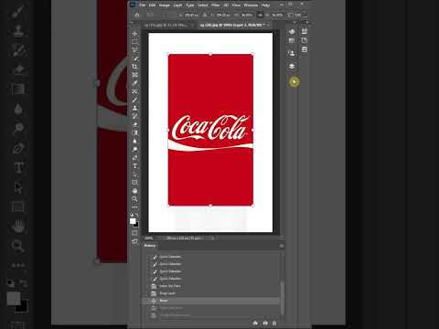Viewport: 439px width, 329px height.
Task: Select the Gradient tool
Action: (x=134, y=133)
